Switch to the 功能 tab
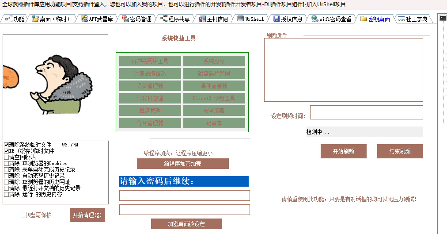This screenshot has width=447, height=234. pos(15,19)
